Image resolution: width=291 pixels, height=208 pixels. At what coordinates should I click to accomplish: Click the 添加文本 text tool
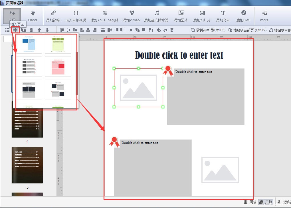[223, 16]
